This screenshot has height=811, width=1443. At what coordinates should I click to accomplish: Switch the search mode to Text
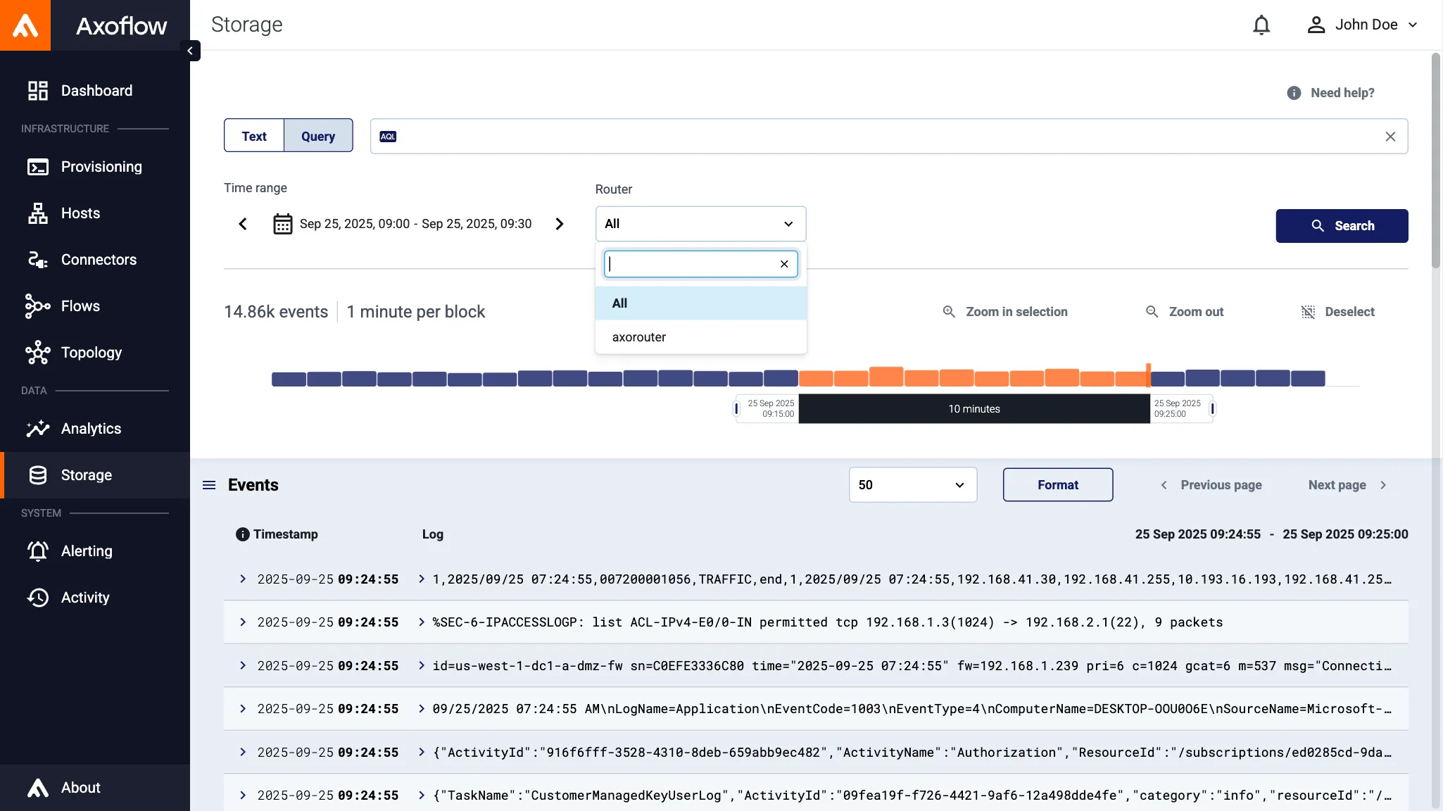pos(253,135)
